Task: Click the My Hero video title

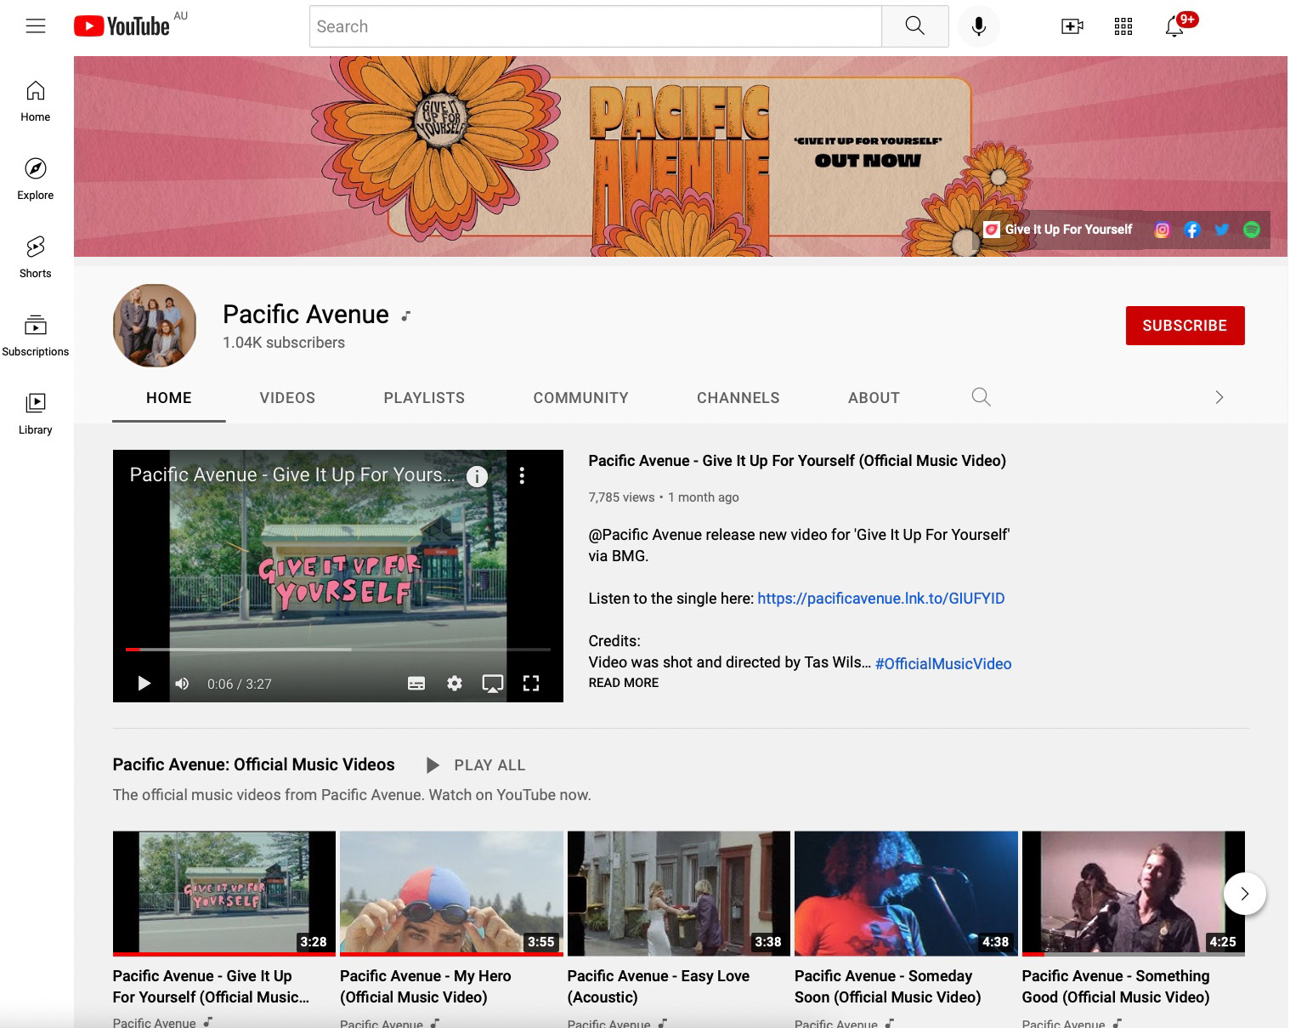Action: [426, 986]
